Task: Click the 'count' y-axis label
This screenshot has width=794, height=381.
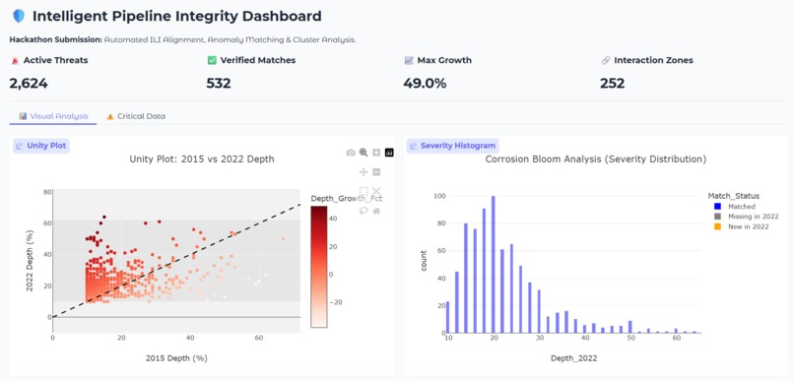Action: (424, 260)
